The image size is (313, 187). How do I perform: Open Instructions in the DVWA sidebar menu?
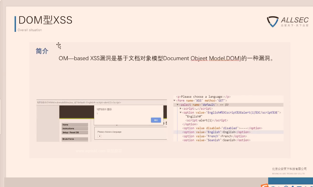coord(75,128)
